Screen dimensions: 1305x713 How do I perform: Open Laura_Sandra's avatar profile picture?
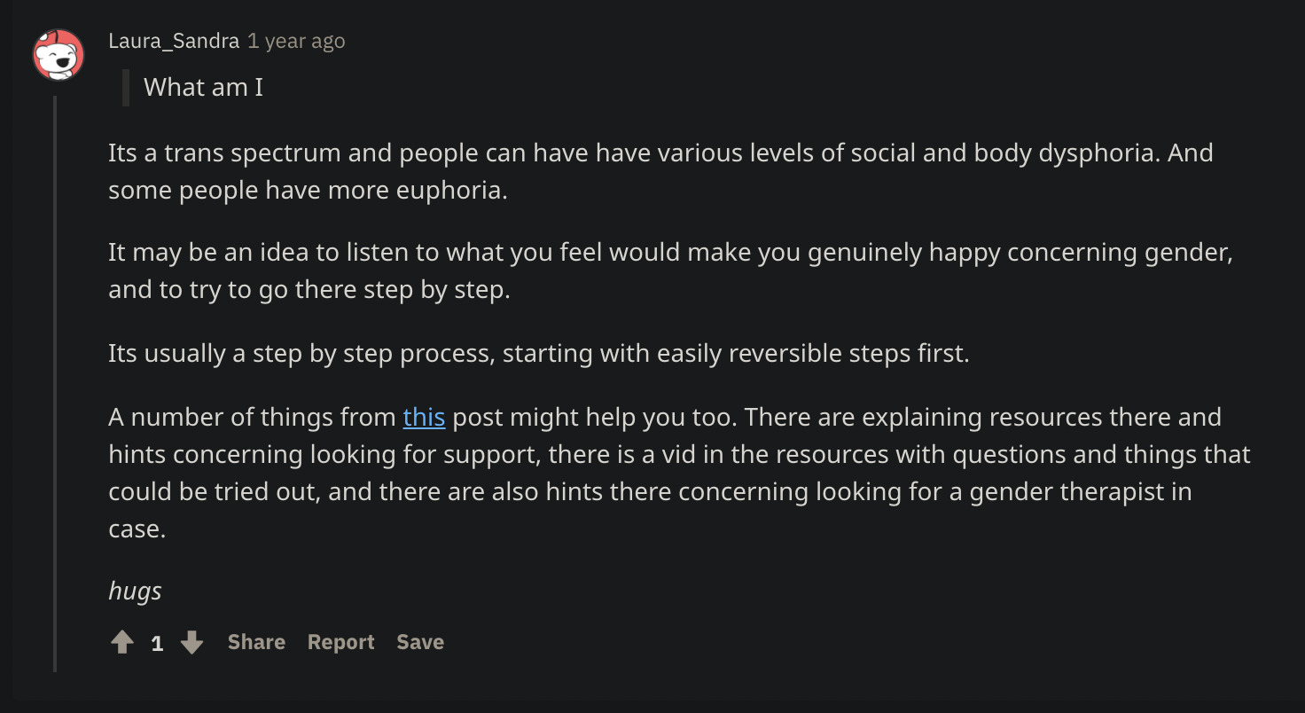[59, 55]
